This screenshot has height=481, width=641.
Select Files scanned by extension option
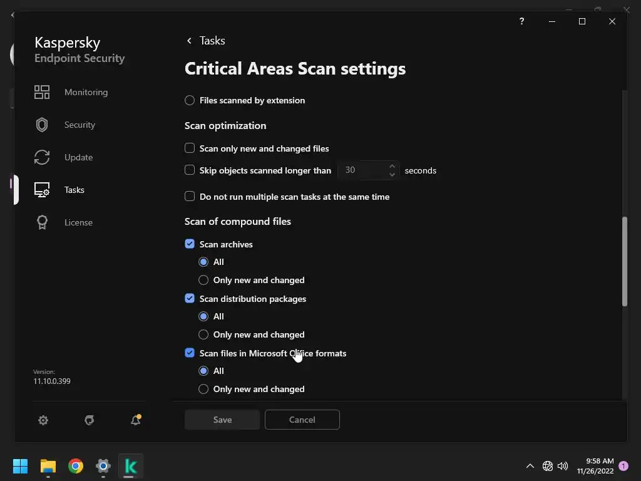click(190, 100)
